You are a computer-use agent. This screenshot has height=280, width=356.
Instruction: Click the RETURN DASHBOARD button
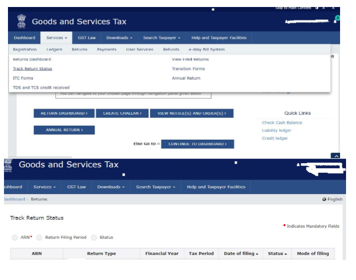tap(64, 113)
